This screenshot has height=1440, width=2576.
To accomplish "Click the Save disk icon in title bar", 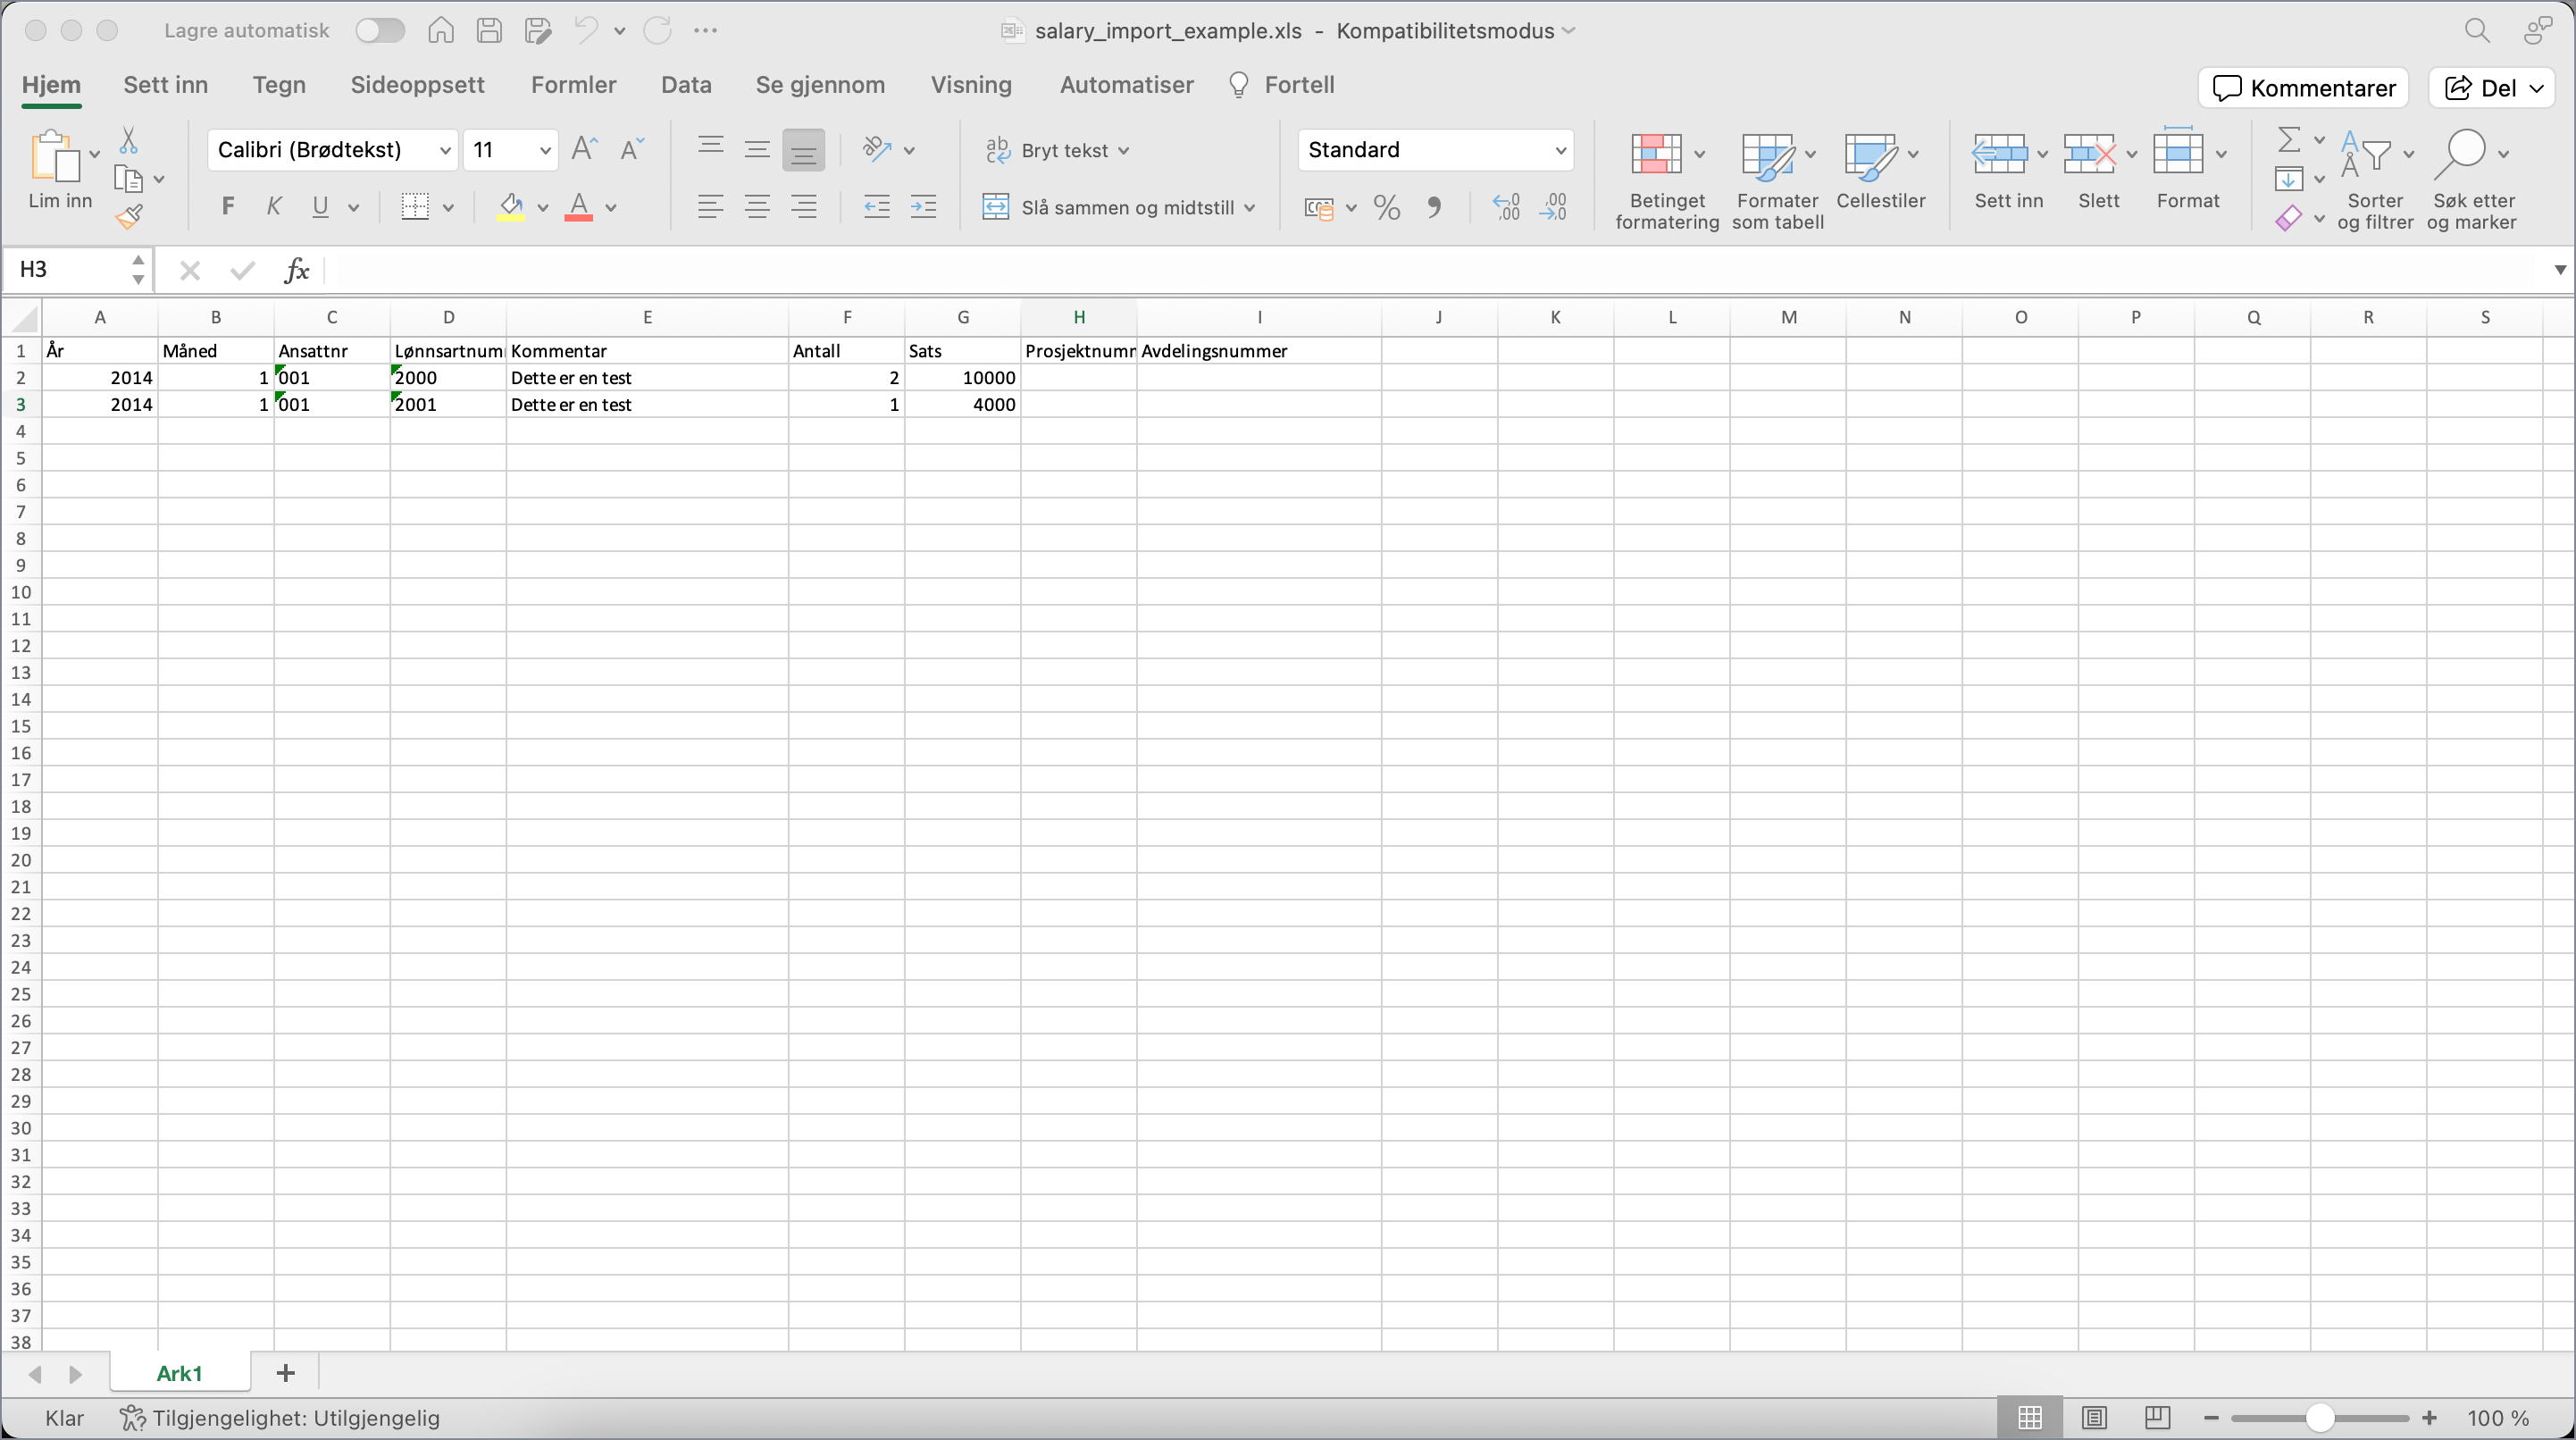I will point(489,30).
